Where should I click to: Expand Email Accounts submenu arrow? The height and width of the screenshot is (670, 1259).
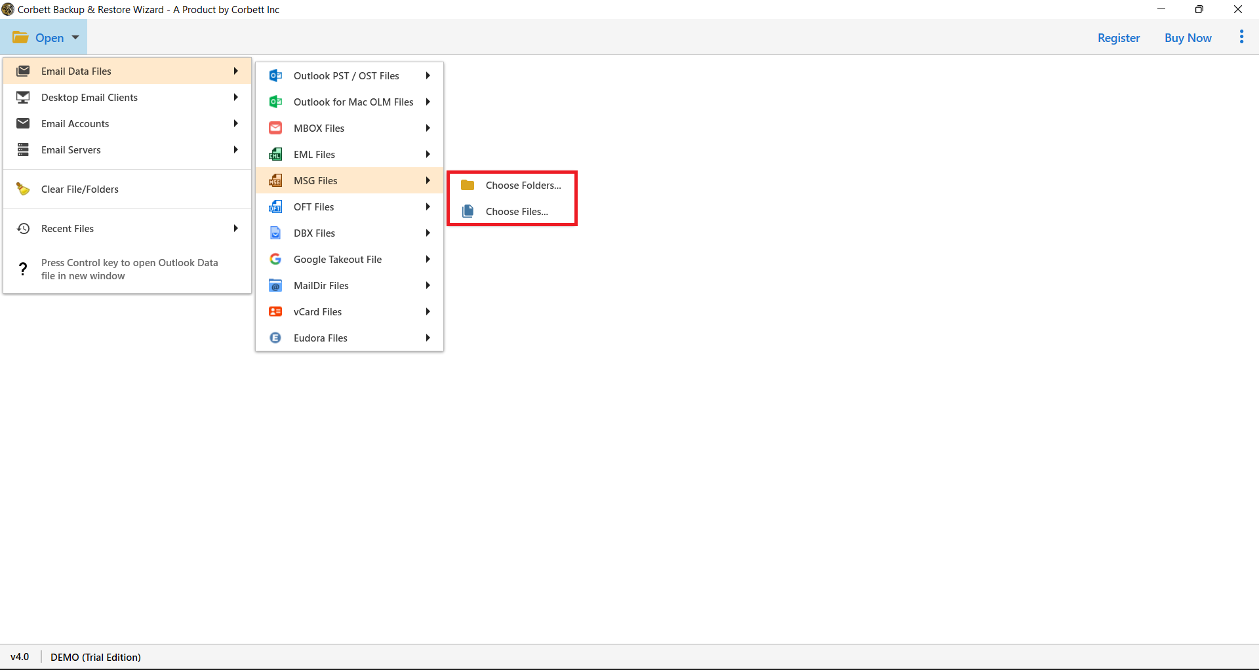[235, 123]
